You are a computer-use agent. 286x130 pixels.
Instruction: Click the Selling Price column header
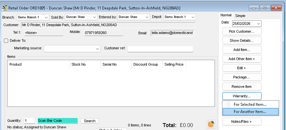[x=174, y=64]
